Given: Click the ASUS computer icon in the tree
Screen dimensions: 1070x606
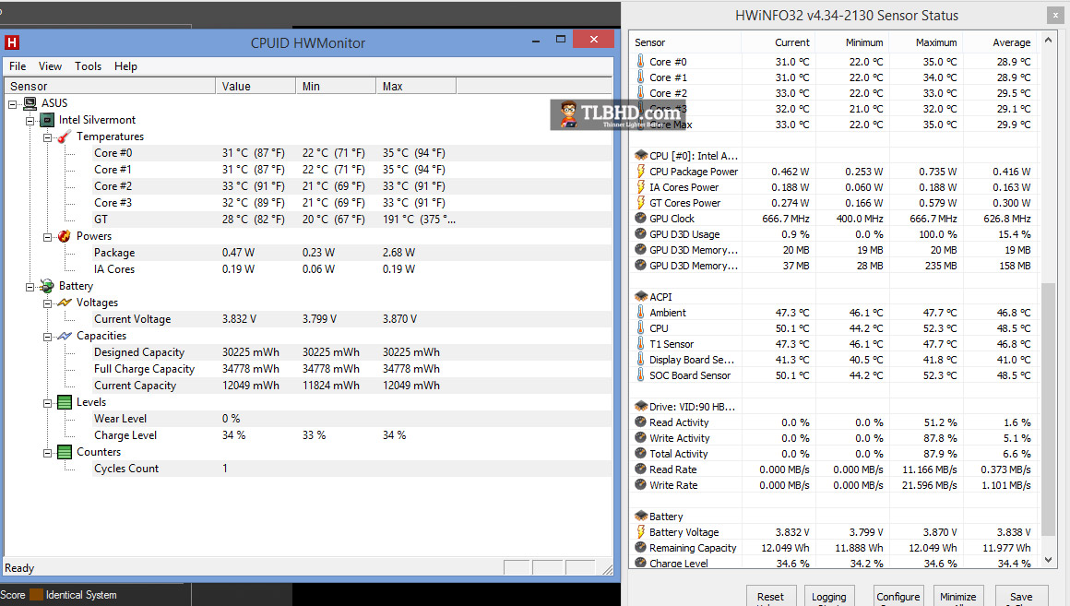Looking at the screenshot, I should 30,103.
